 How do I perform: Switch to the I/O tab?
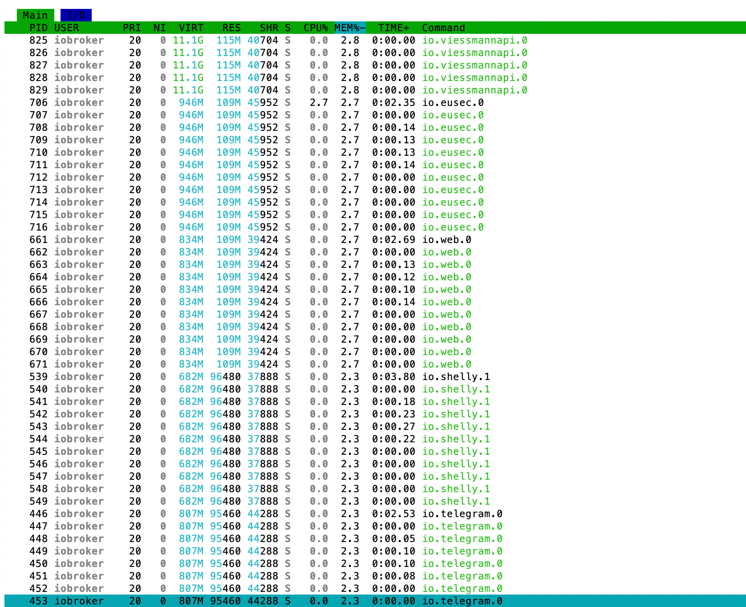pyautogui.click(x=76, y=15)
